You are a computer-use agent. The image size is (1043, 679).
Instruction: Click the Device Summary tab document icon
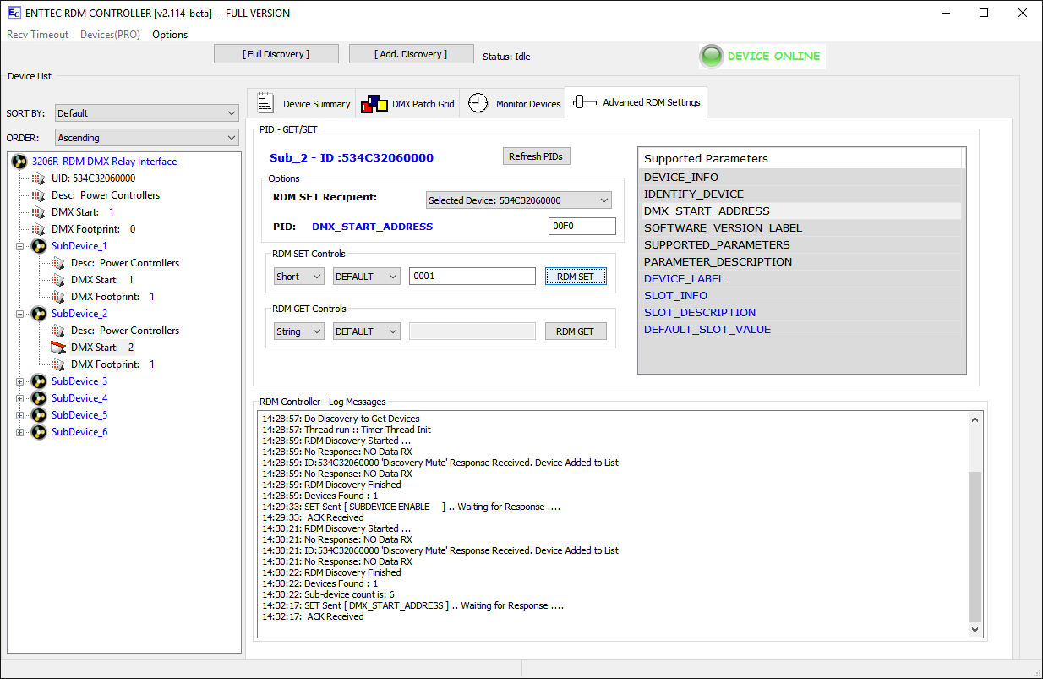(265, 103)
